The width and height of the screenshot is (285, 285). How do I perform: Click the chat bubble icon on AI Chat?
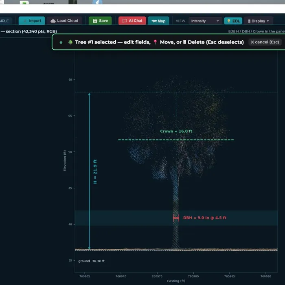point(125,21)
